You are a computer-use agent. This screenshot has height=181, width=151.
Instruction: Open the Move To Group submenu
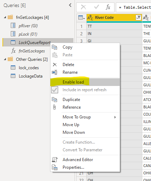click(85, 117)
